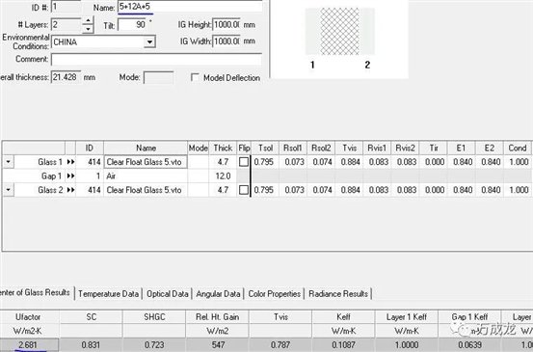The height and width of the screenshot is (352, 533).
Task: Click the Gap 1 ID value 1
Action: coord(90,176)
